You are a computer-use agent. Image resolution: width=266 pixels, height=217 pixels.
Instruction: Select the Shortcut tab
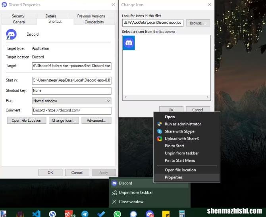coord(55,21)
